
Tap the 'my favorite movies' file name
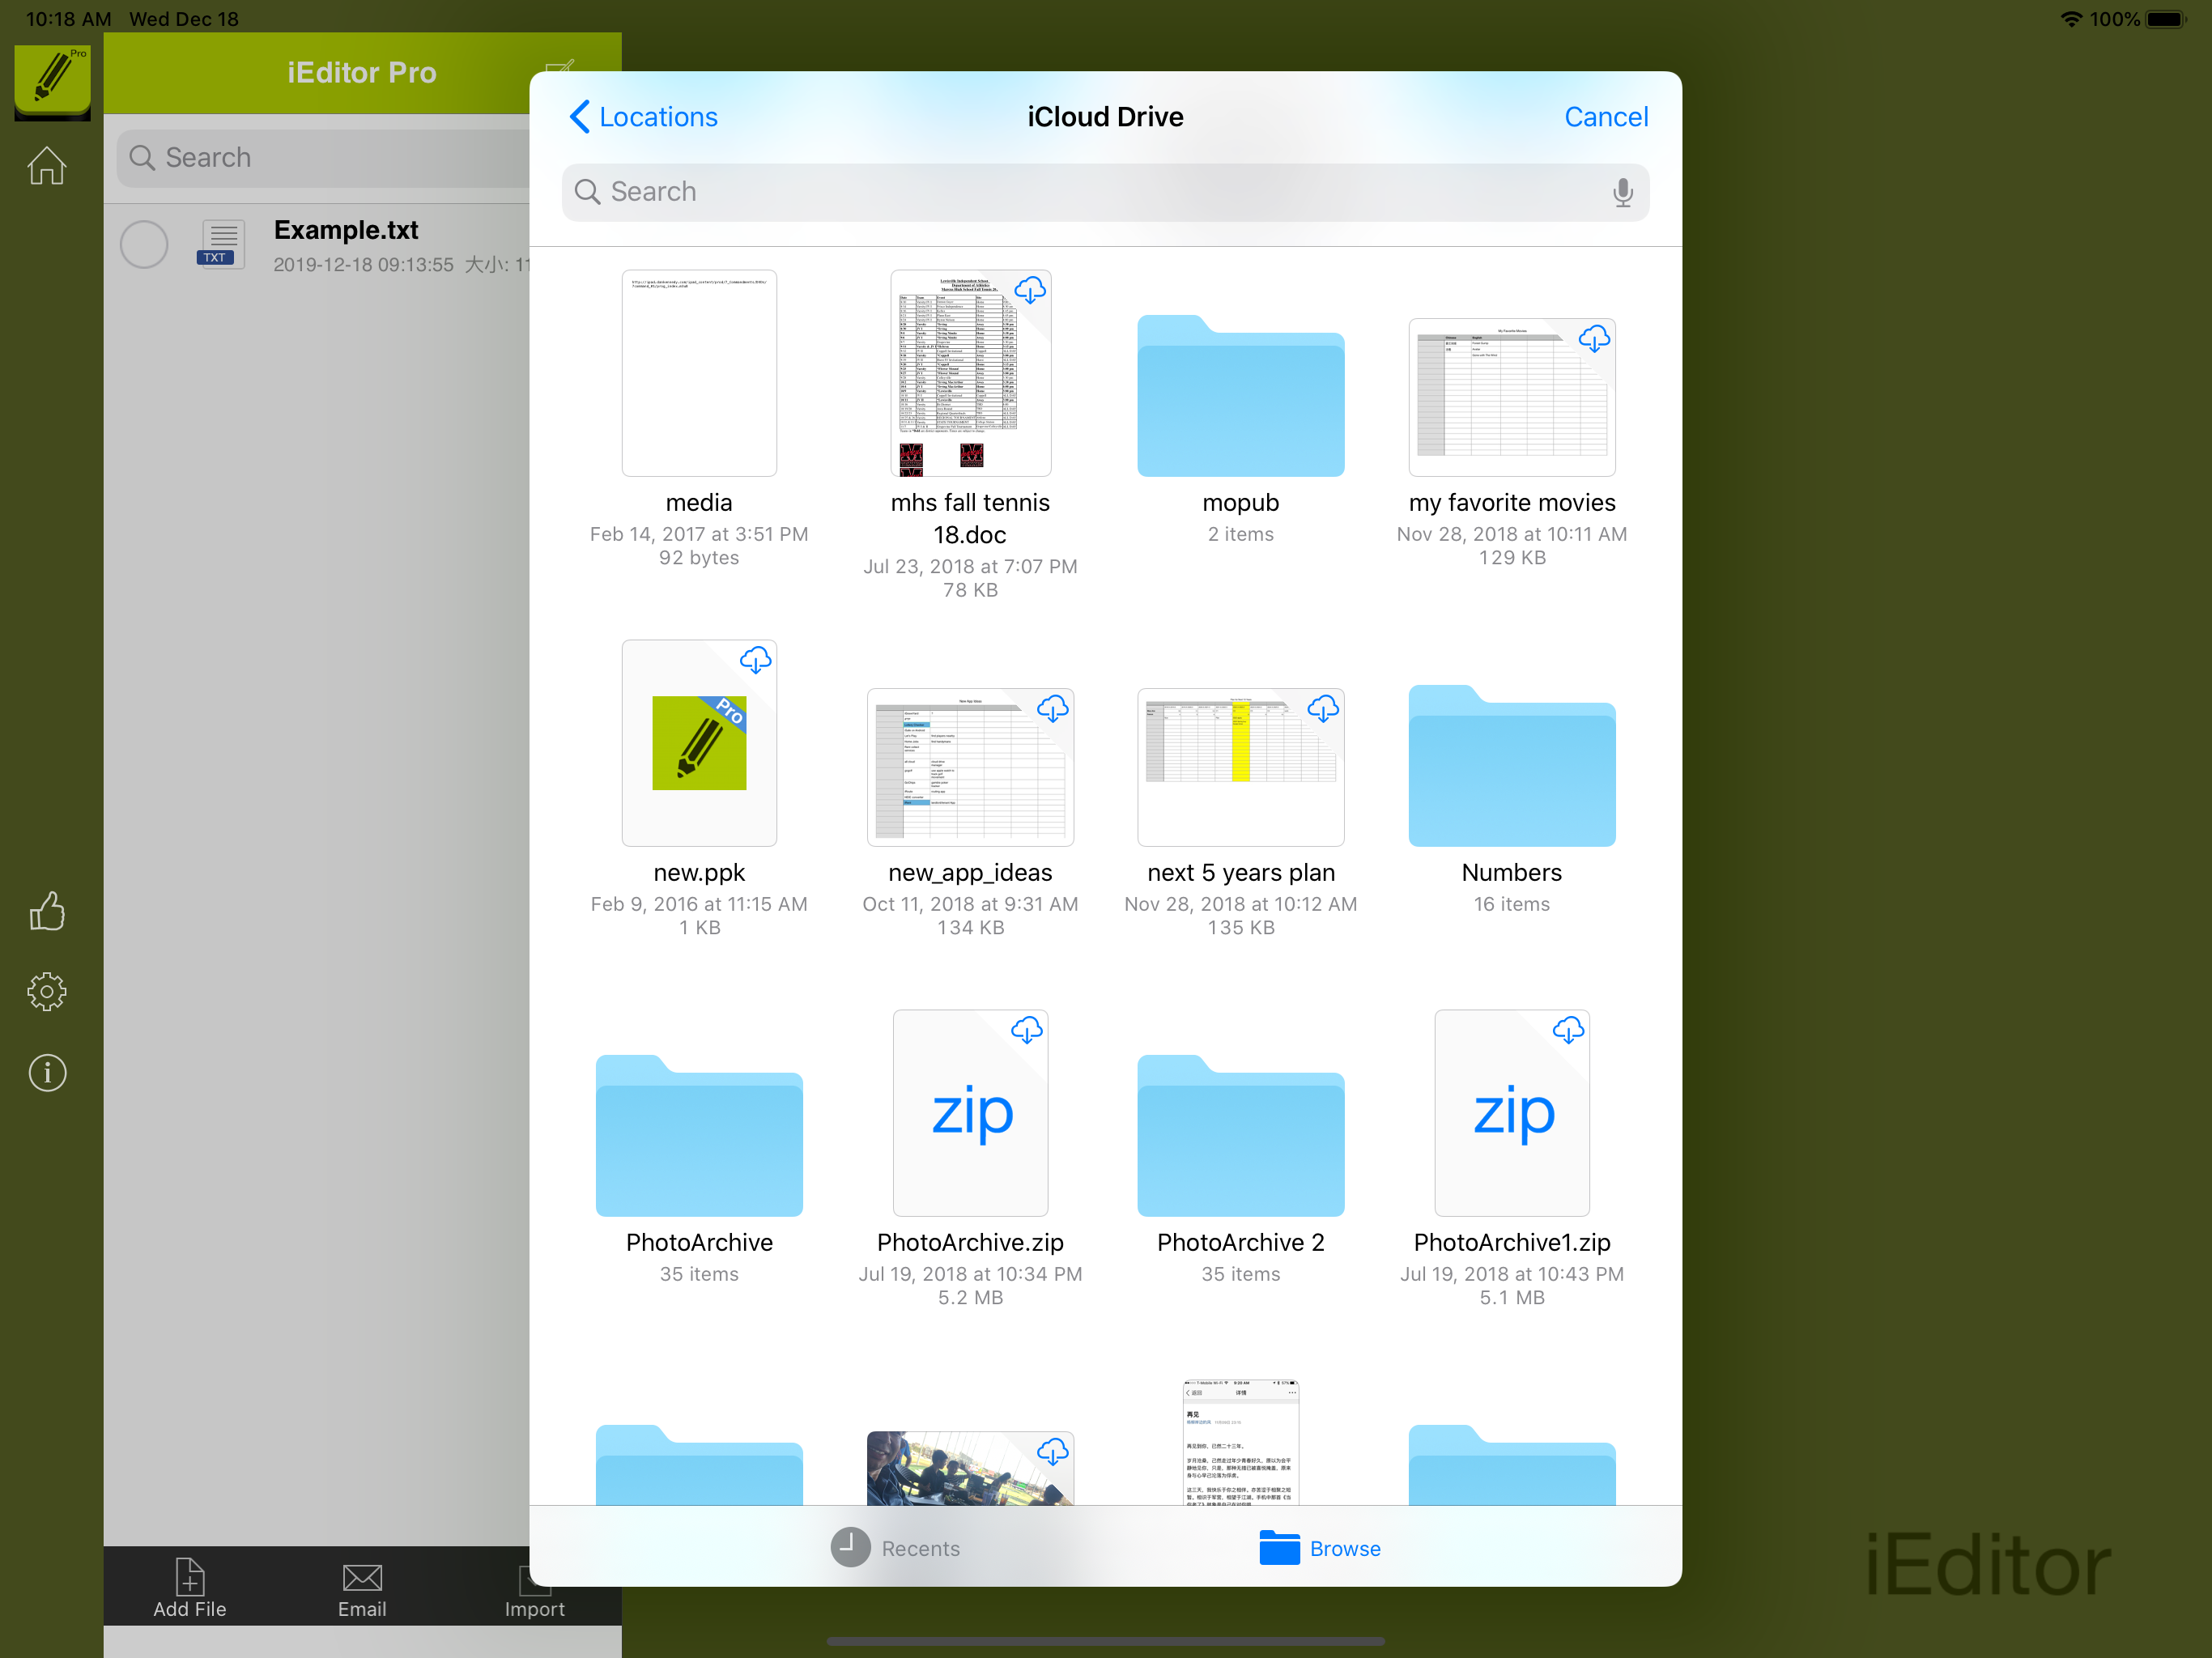click(x=1511, y=502)
